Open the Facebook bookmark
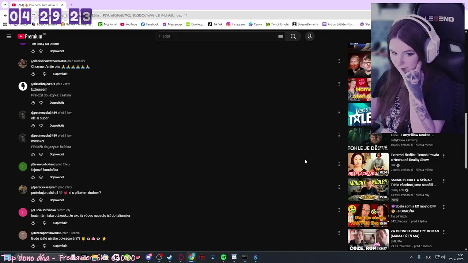Screen dimensions: 468x263 [150, 24]
